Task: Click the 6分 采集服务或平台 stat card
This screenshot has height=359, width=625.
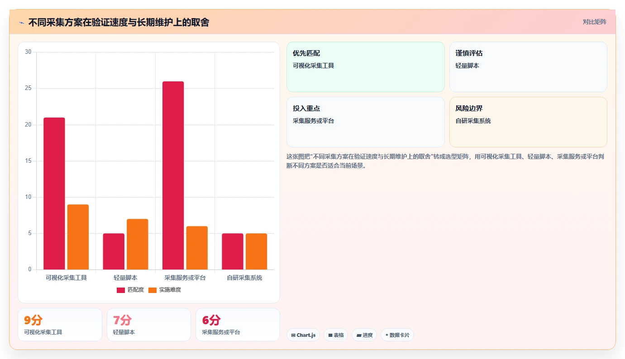Action: click(238, 325)
